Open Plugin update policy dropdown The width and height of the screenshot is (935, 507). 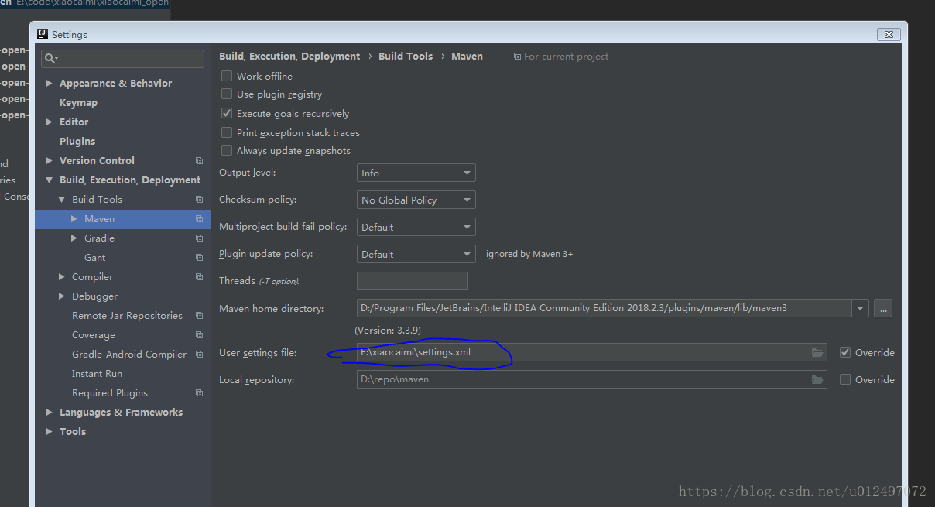416,254
